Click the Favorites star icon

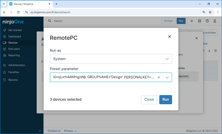coord(4,72)
